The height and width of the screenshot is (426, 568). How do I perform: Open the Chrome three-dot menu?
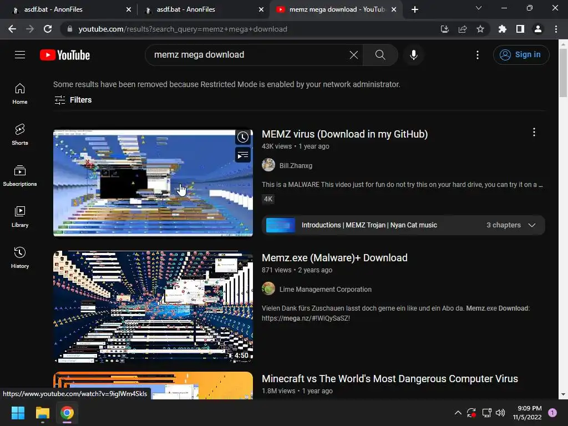pyautogui.click(x=556, y=29)
